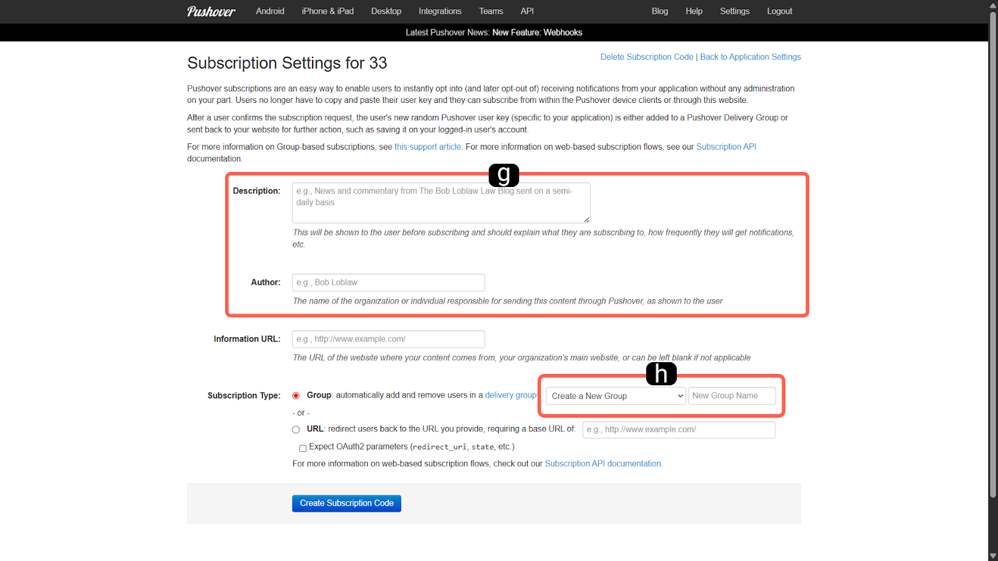Open the API page
This screenshot has height=561, width=998.
(x=527, y=11)
